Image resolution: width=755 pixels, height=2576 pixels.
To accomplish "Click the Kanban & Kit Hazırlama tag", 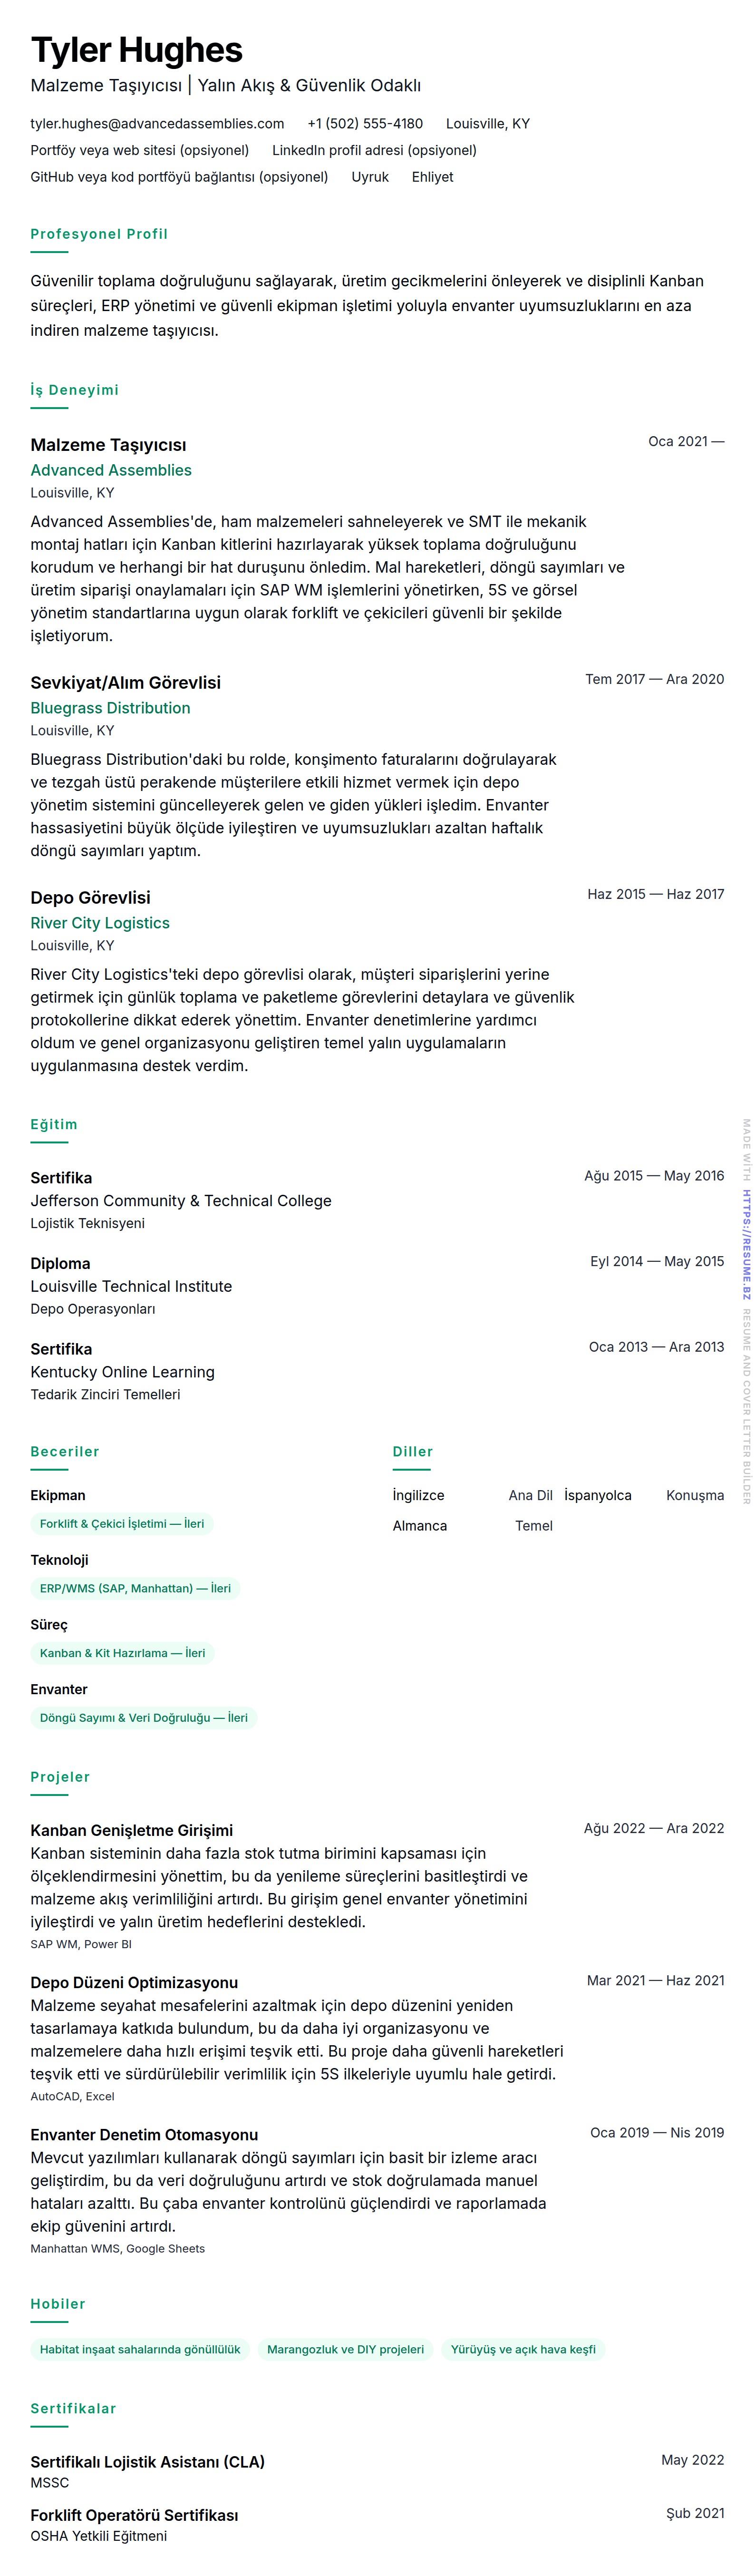I will click(122, 1653).
